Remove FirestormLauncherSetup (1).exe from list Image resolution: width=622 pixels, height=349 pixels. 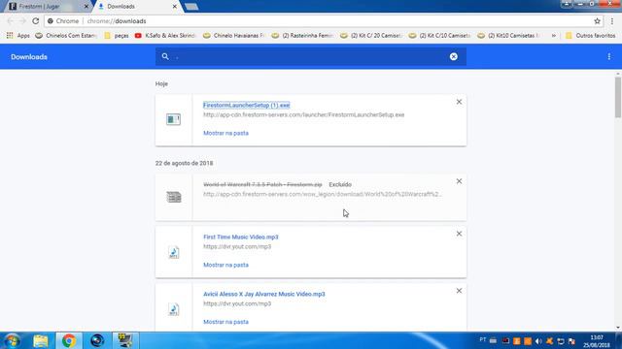click(459, 102)
